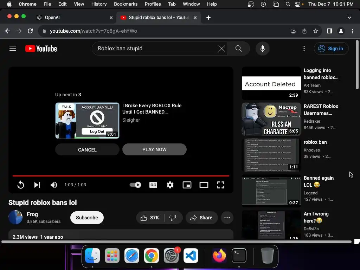Open the Frog channel avatar
This screenshot has width=360, height=270.
[15, 217]
